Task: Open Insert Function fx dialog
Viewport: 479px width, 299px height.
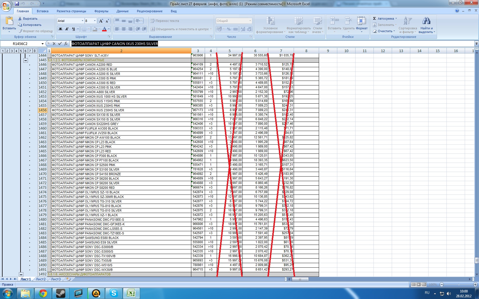Action: pos(66,44)
